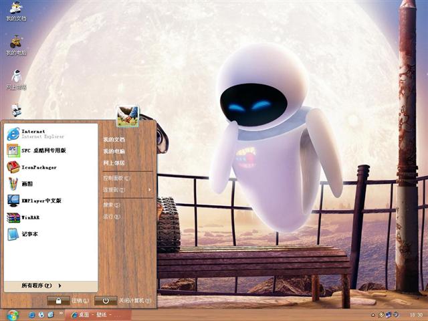Open 记事本 notepad icon
The image size is (428, 321).
pos(13,234)
